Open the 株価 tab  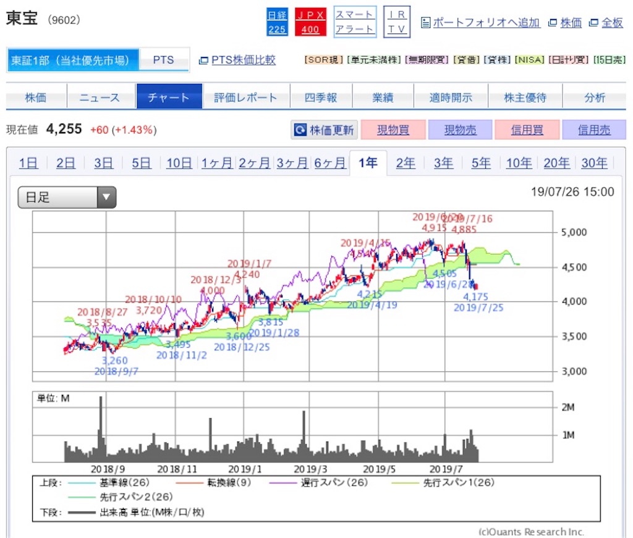click(x=36, y=96)
